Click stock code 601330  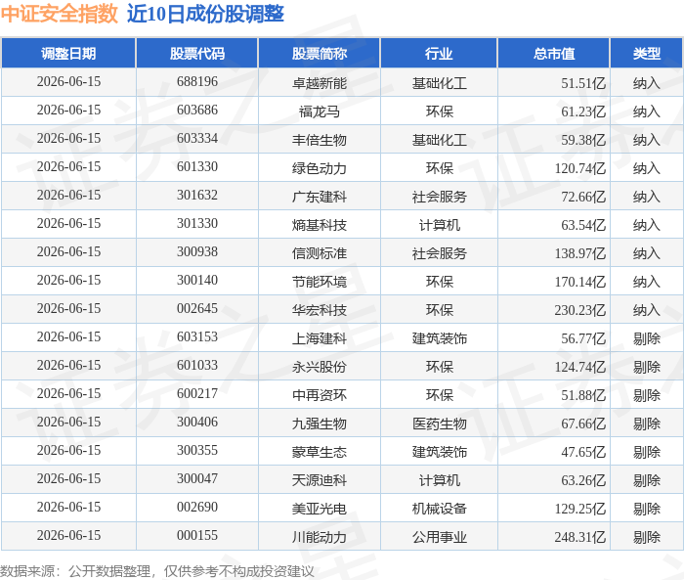197,167
